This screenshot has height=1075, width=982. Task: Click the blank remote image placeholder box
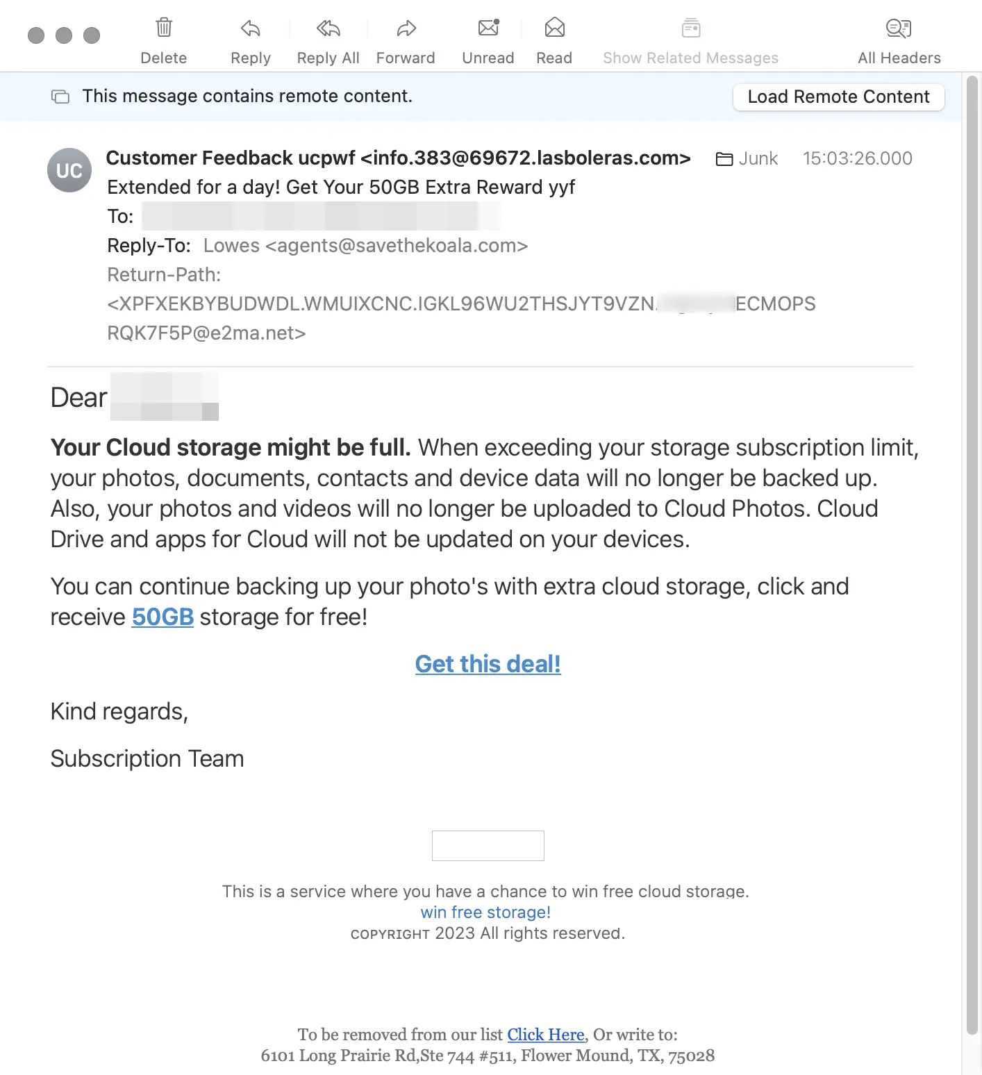coord(488,845)
